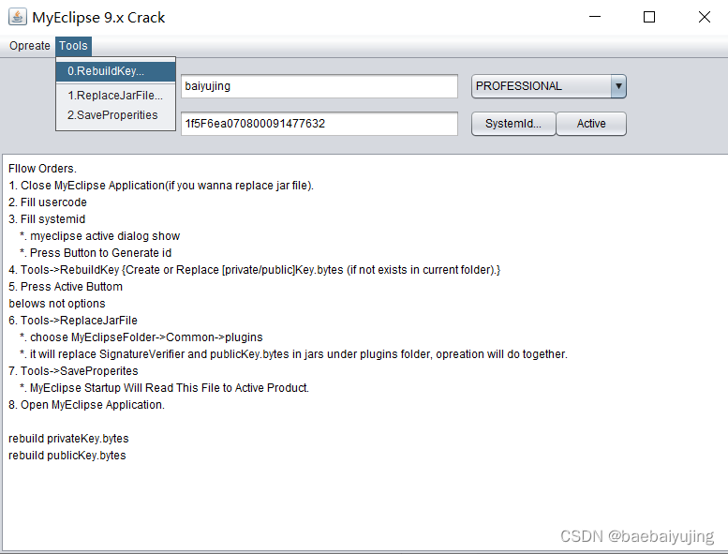
Task: Click the 'rebuild publicKey.bytes' log line
Action: tap(67, 455)
